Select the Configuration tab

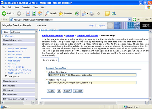pos(50,60)
